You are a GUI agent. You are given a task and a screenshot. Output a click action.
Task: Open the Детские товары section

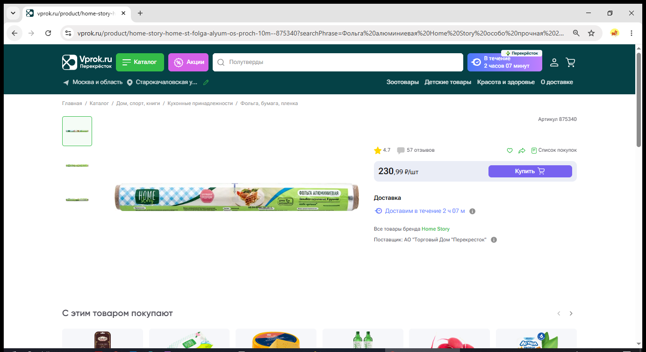448,82
